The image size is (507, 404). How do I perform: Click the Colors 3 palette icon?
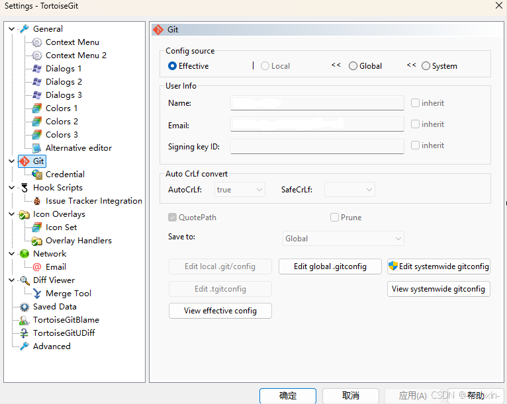[x=37, y=135]
